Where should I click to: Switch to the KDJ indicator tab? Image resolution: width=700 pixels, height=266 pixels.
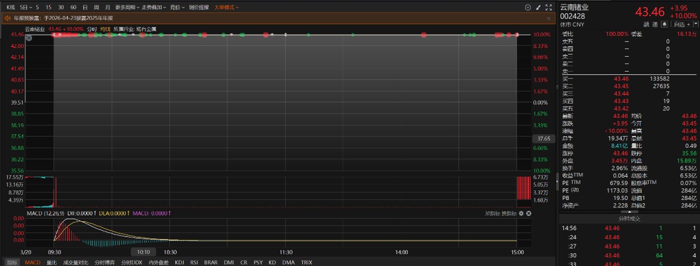pyautogui.click(x=179, y=262)
